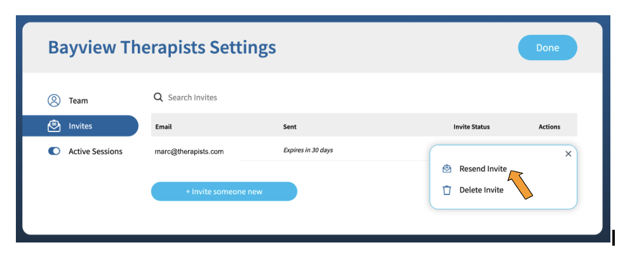625x259 pixels.
Task: Focus the Search Invites field
Action: 192,97
